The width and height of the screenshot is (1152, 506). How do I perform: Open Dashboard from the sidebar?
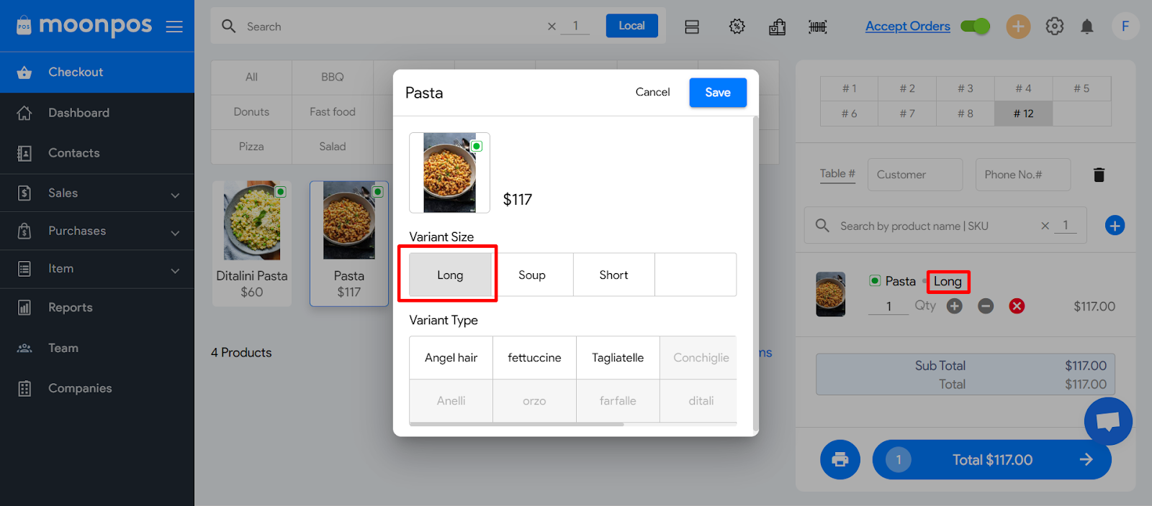[x=78, y=113]
